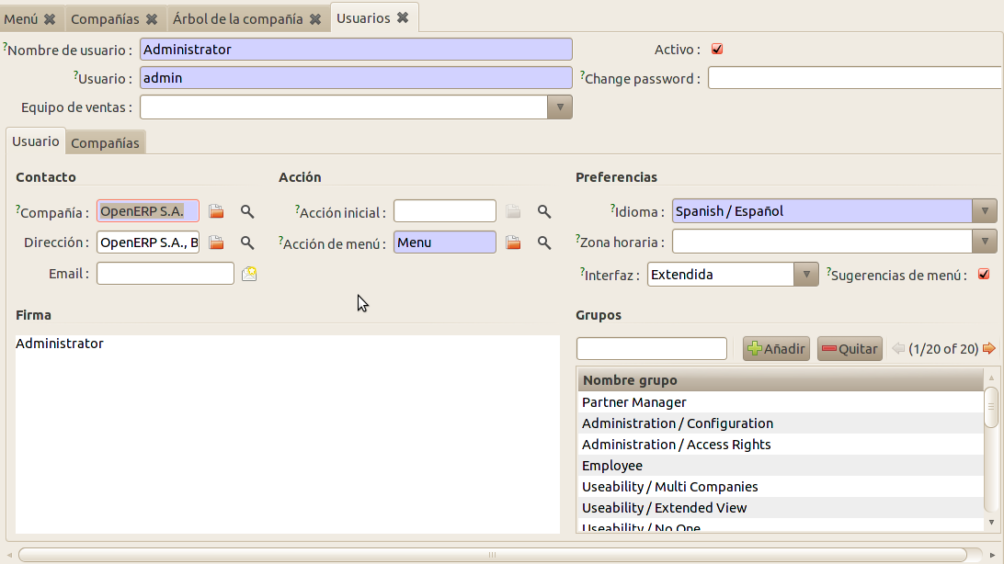Search icon next to Acción de menú

544,243
